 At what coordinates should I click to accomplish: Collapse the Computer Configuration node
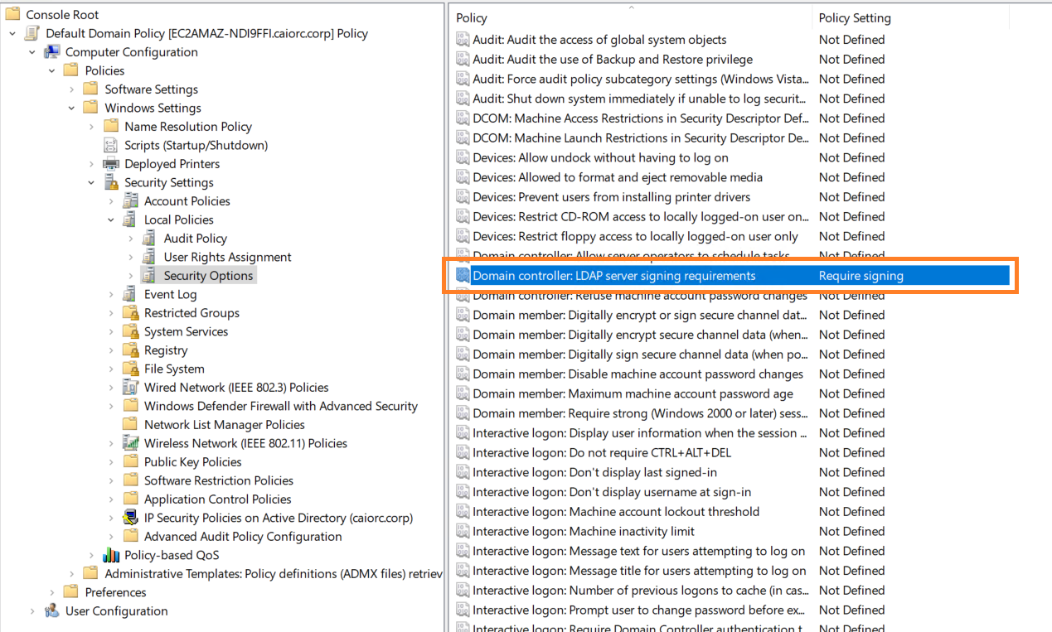click(32, 52)
